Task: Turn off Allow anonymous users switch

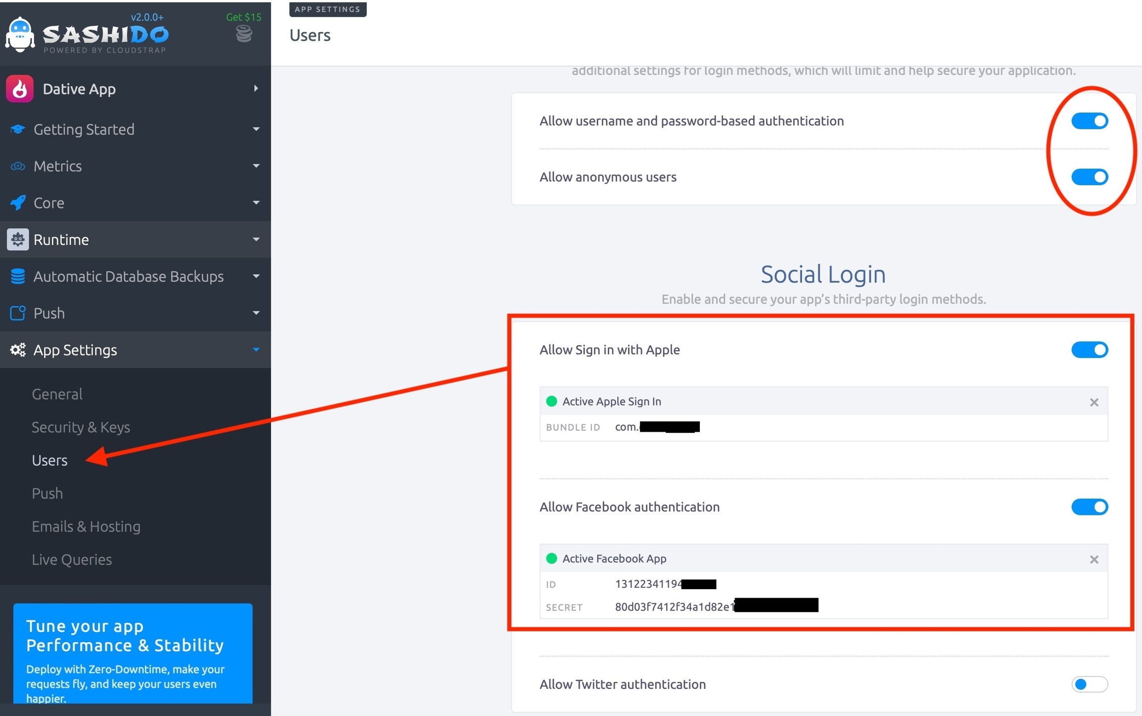Action: click(1089, 177)
